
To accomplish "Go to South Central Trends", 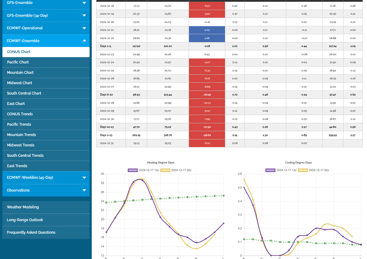I will coord(25,156).
